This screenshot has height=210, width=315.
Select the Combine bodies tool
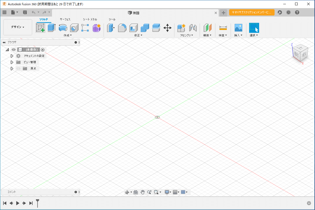pyautogui.click(x=145, y=28)
